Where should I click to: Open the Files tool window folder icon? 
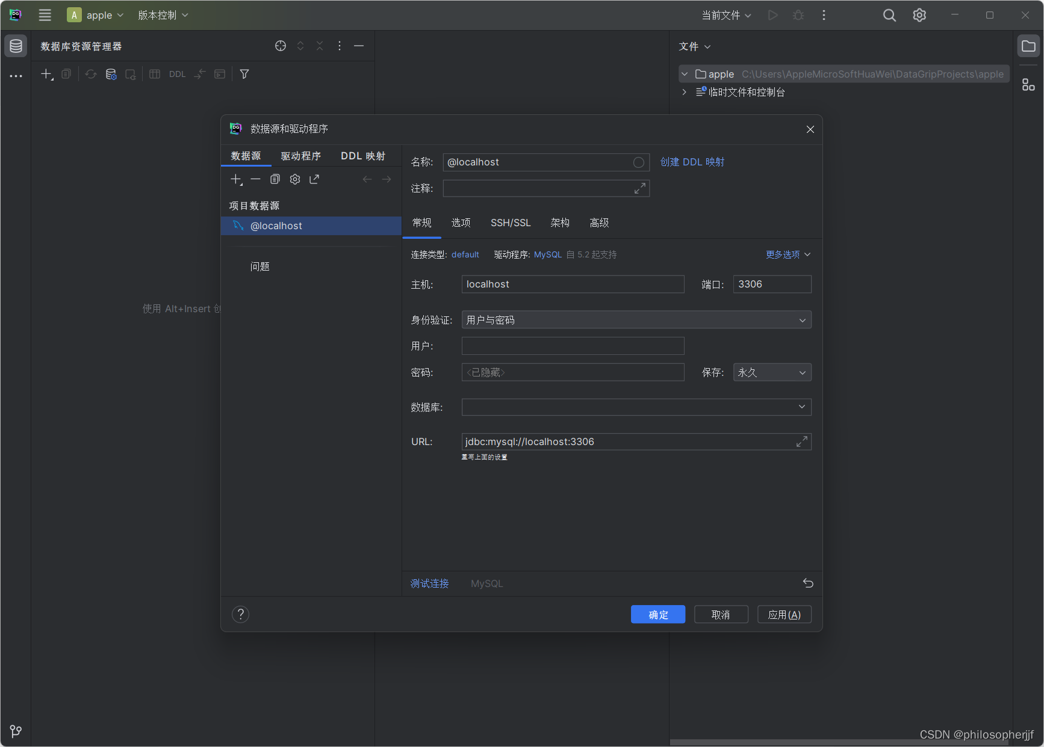[x=1028, y=46]
